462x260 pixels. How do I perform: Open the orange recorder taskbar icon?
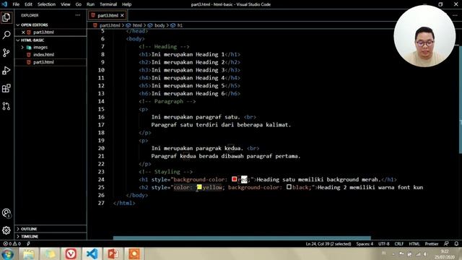(x=134, y=253)
